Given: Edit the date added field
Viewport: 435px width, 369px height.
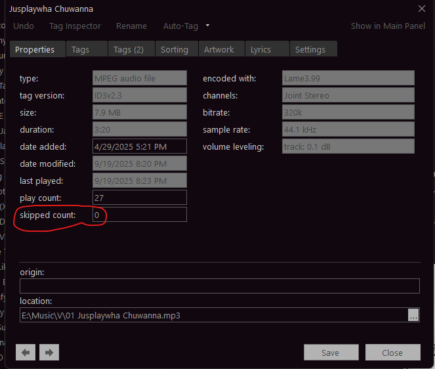Looking at the screenshot, I should 140,146.
